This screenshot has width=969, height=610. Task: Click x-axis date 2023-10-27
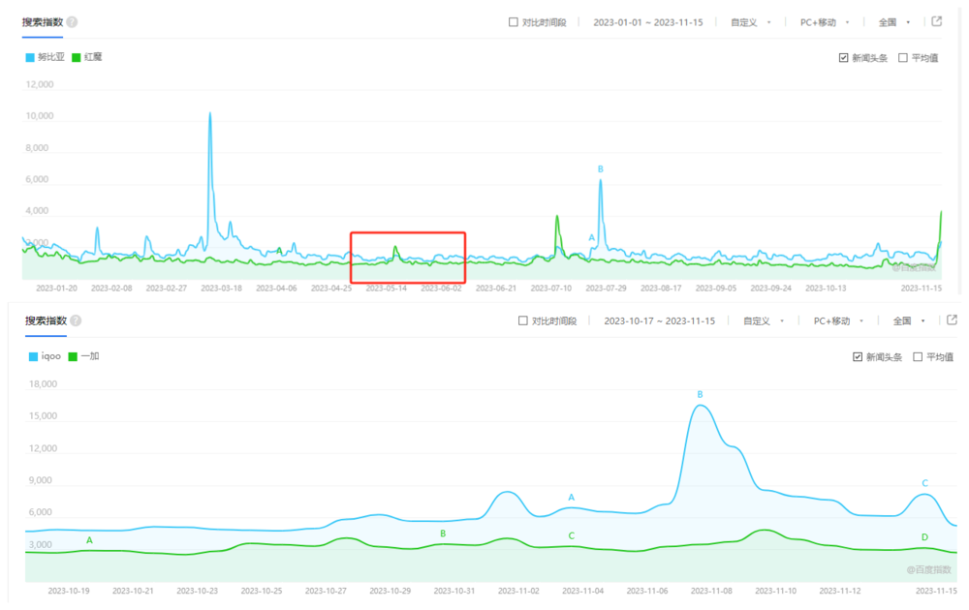(x=326, y=591)
